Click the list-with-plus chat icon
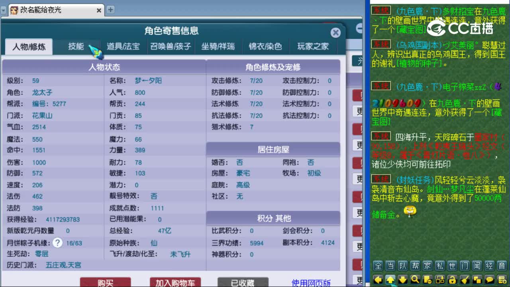The width and height of the screenshot is (510, 287). pyautogui.click(x=502, y=279)
